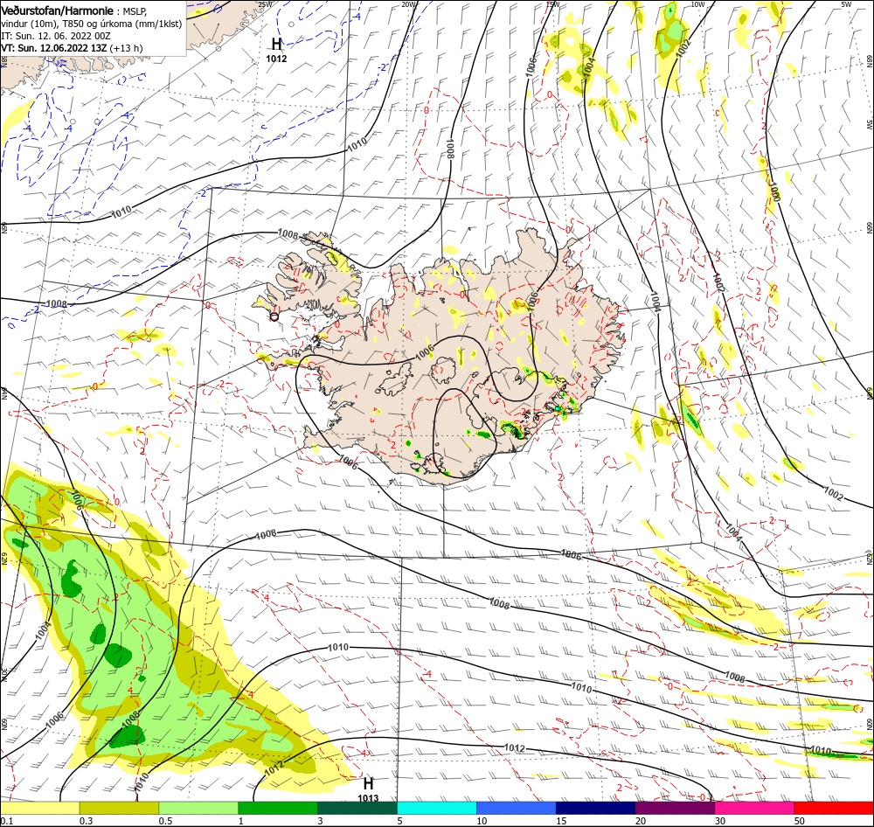
Task: Click the cyan 5–10 legend color segment
Action: pyautogui.click(x=437, y=808)
